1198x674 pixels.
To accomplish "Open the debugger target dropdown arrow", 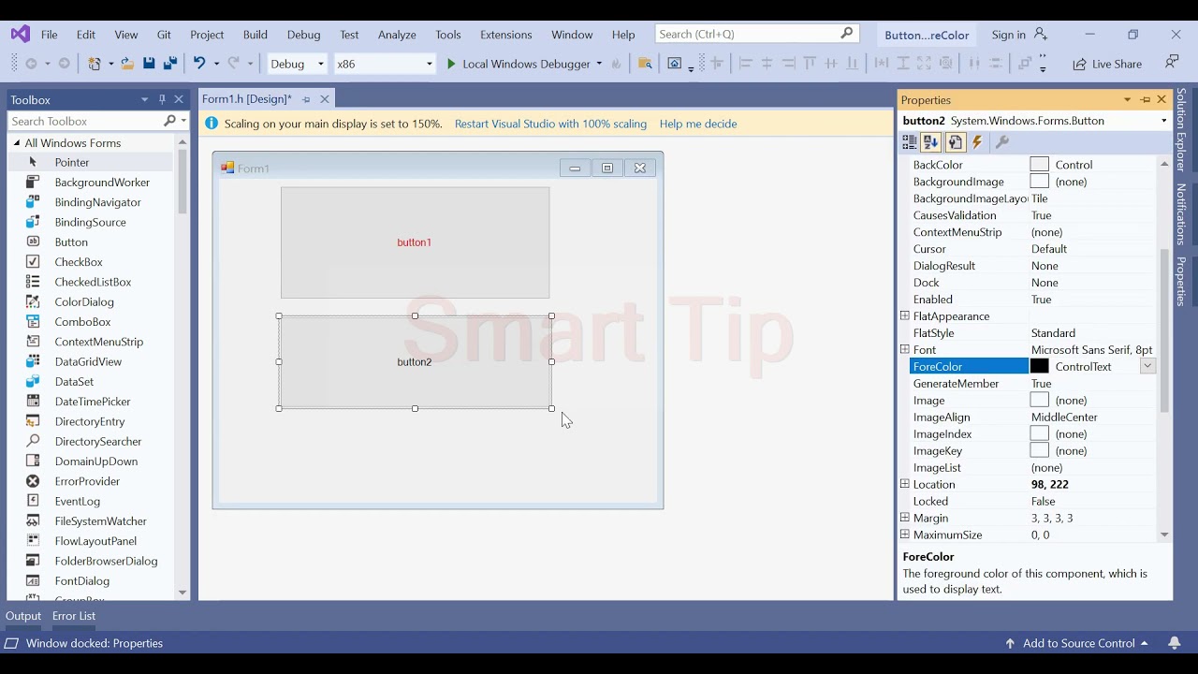I will point(599,64).
